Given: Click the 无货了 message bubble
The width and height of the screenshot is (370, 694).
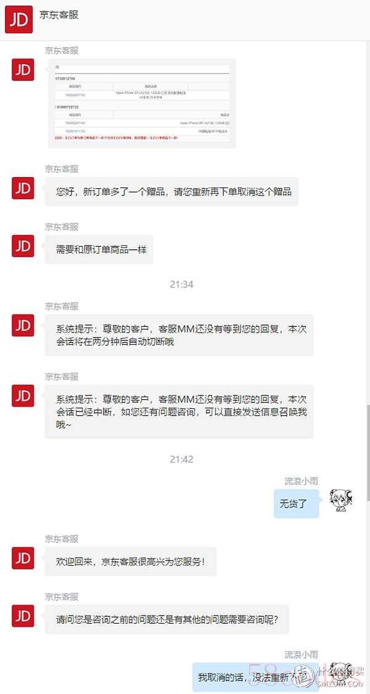Looking at the screenshot, I should click(296, 503).
